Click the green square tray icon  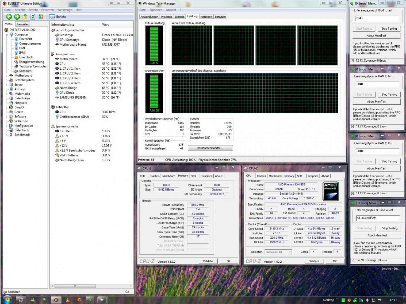click(x=343, y=300)
